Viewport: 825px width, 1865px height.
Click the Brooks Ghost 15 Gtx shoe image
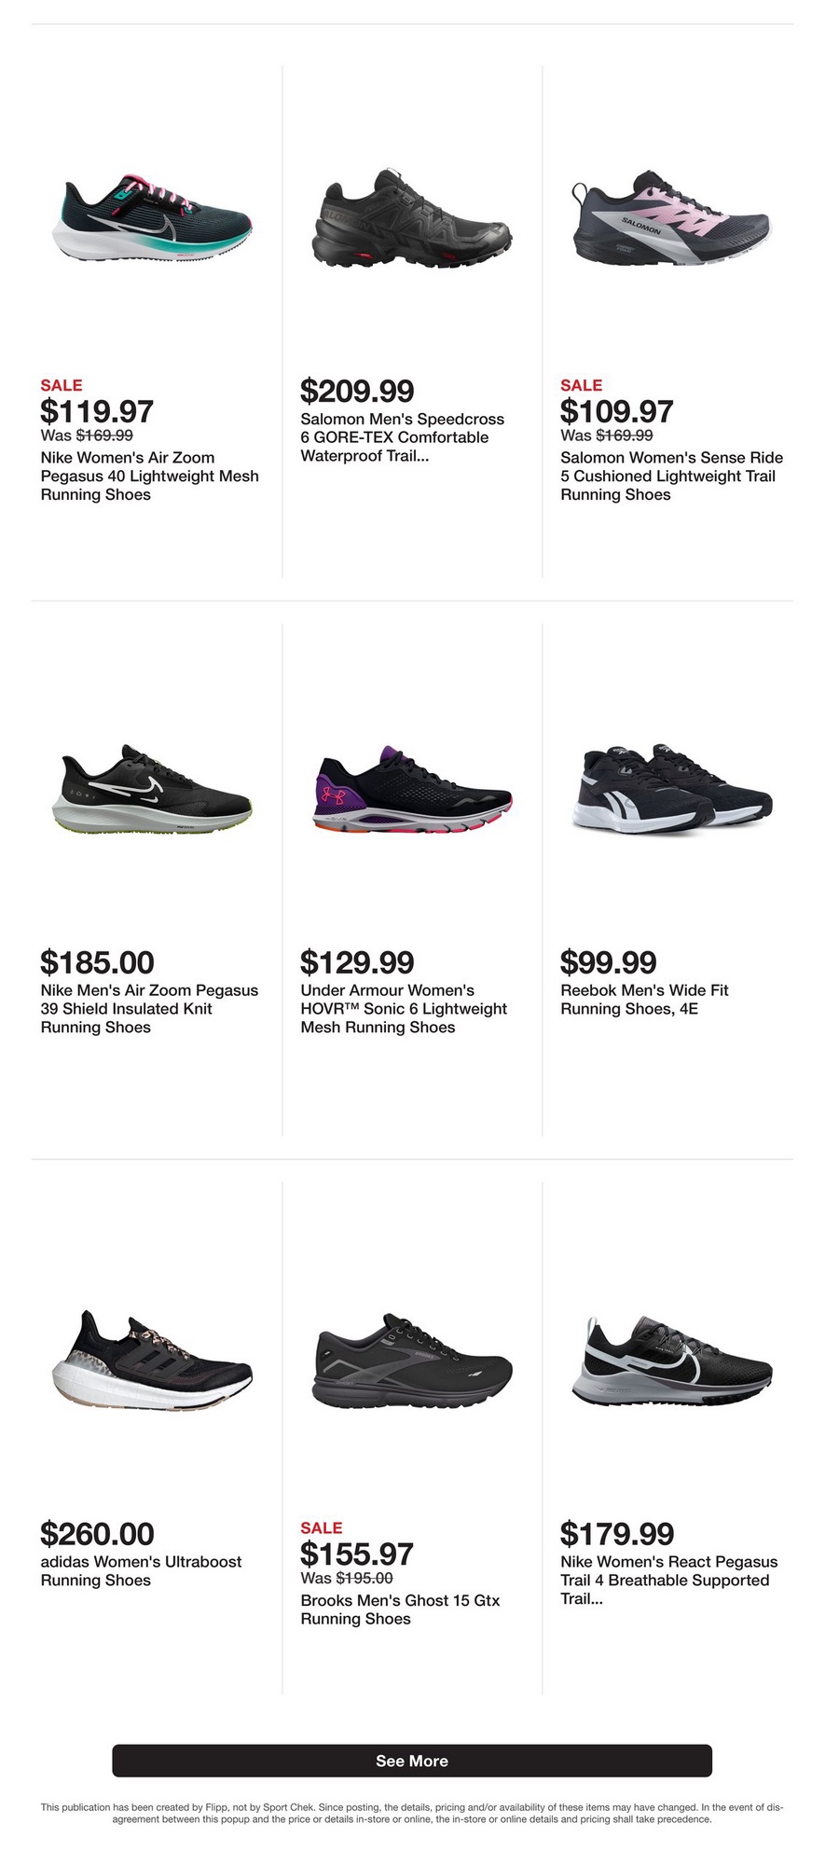click(412, 1358)
